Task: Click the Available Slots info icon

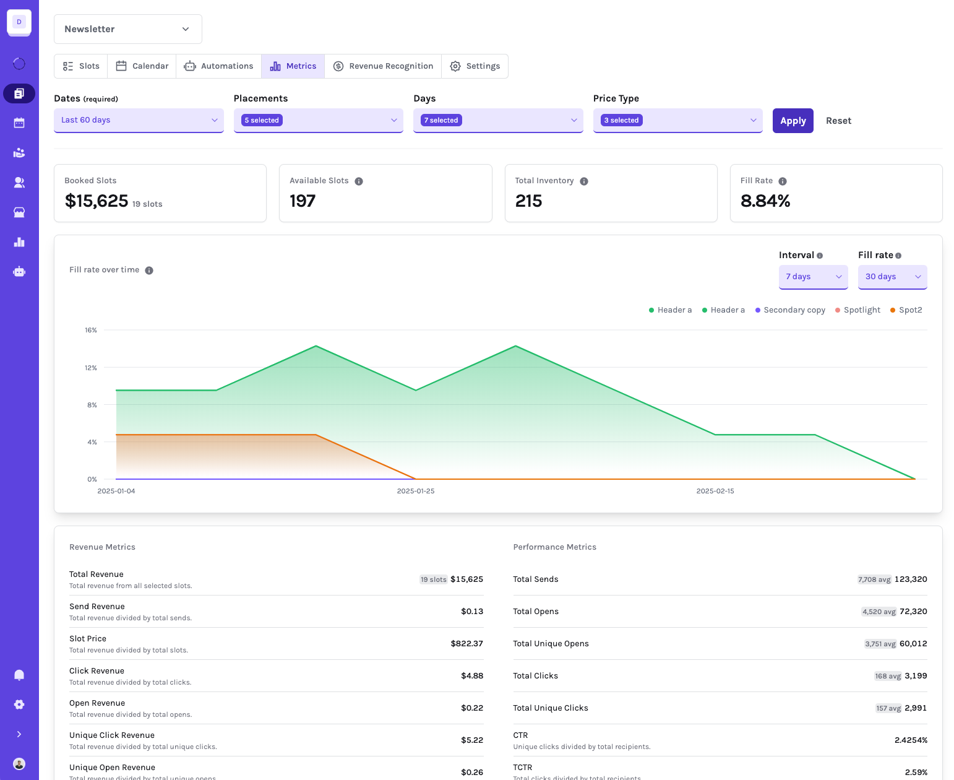Action: (x=359, y=181)
